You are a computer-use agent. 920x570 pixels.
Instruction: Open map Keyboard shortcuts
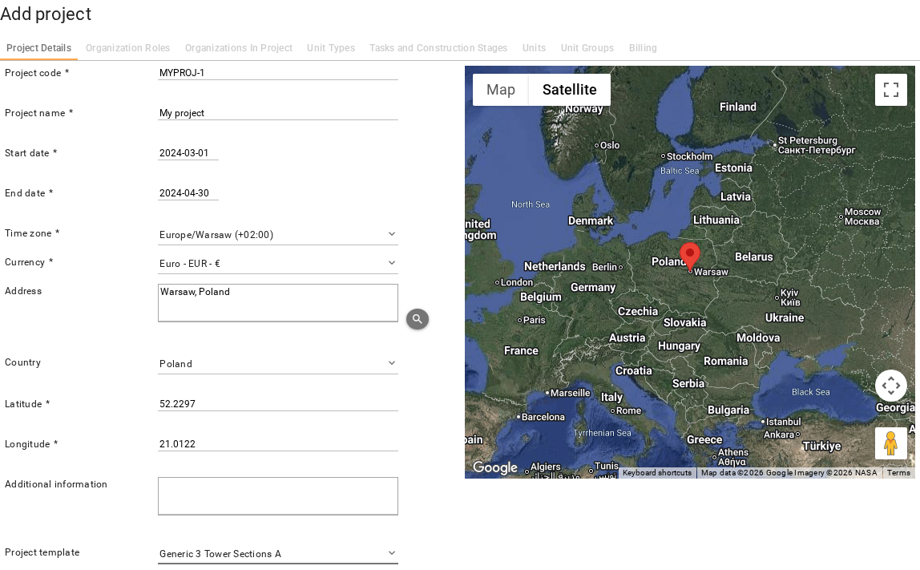656,472
